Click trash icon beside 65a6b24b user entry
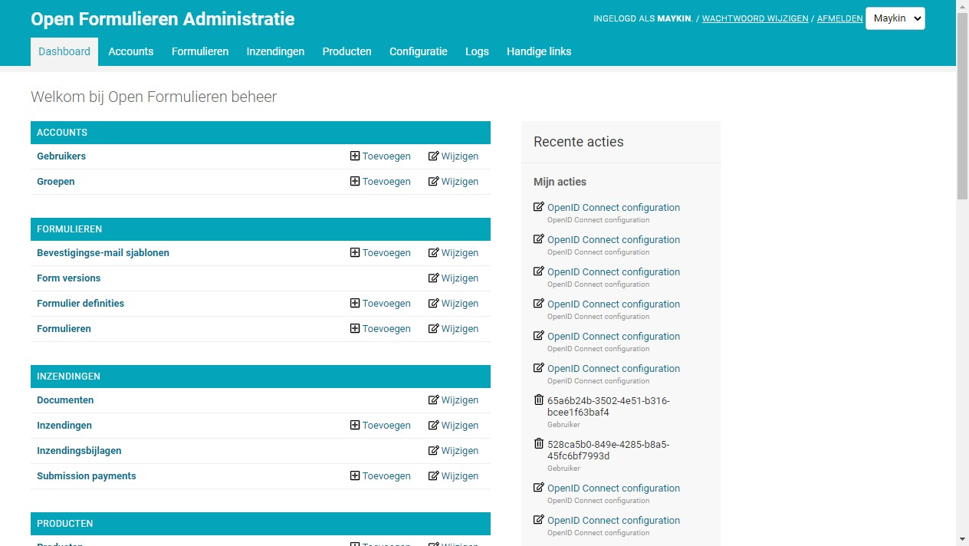The width and height of the screenshot is (969, 546). 539,400
